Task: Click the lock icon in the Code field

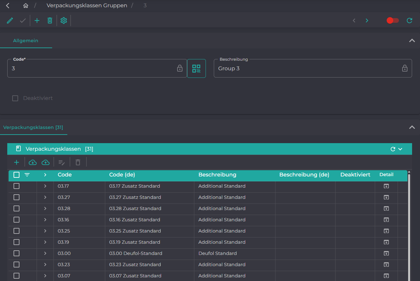Action: [x=180, y=68]
